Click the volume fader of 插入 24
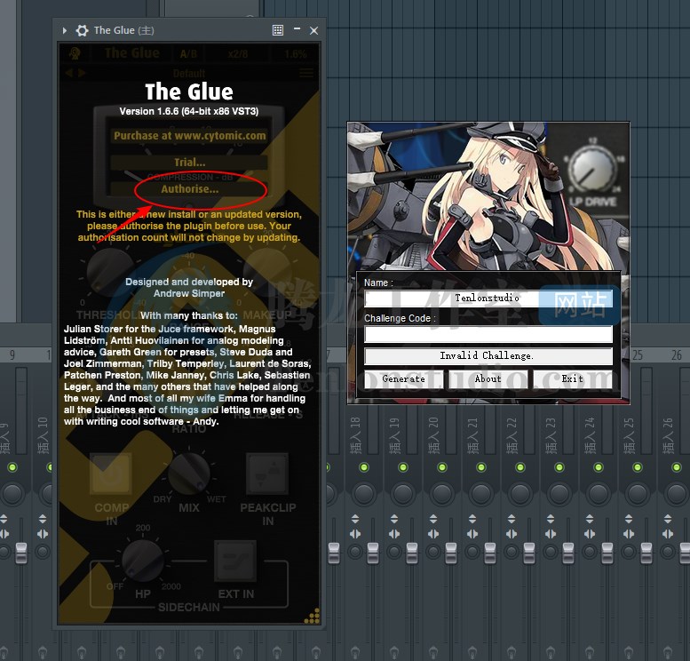Screen dimensions: 690x661 pos(607,553)
